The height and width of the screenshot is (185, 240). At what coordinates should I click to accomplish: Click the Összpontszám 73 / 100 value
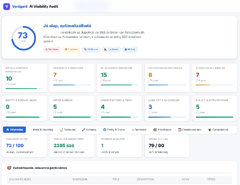15,146
